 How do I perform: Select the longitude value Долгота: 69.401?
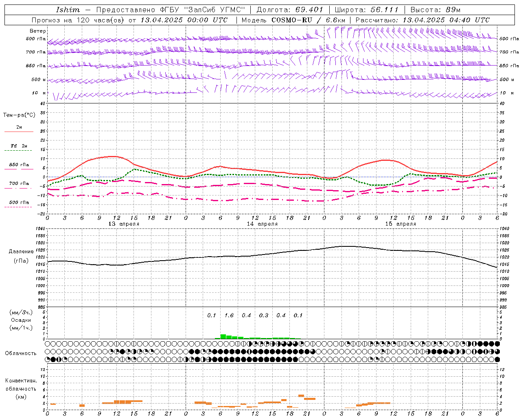click(290, 10)
